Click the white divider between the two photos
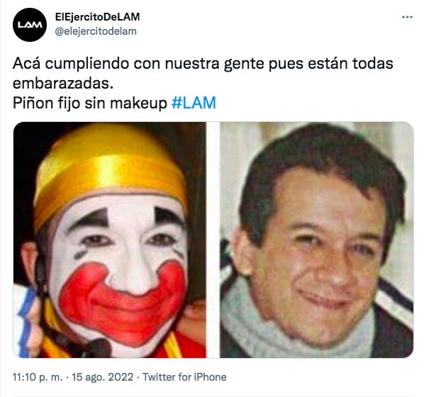This screenshot has height=397, width=424. (213, 240)
